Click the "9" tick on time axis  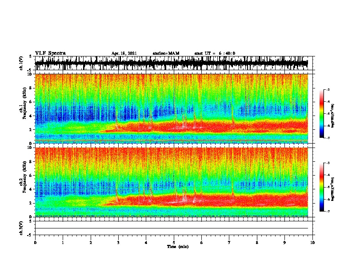tap(284, 243)
